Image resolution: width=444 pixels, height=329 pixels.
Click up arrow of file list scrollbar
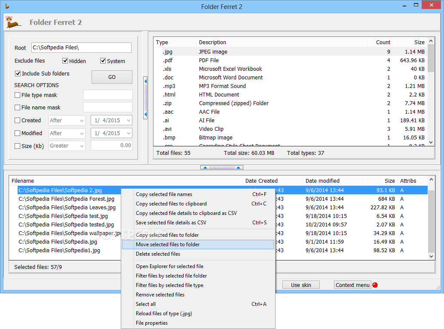coord(431,179)
